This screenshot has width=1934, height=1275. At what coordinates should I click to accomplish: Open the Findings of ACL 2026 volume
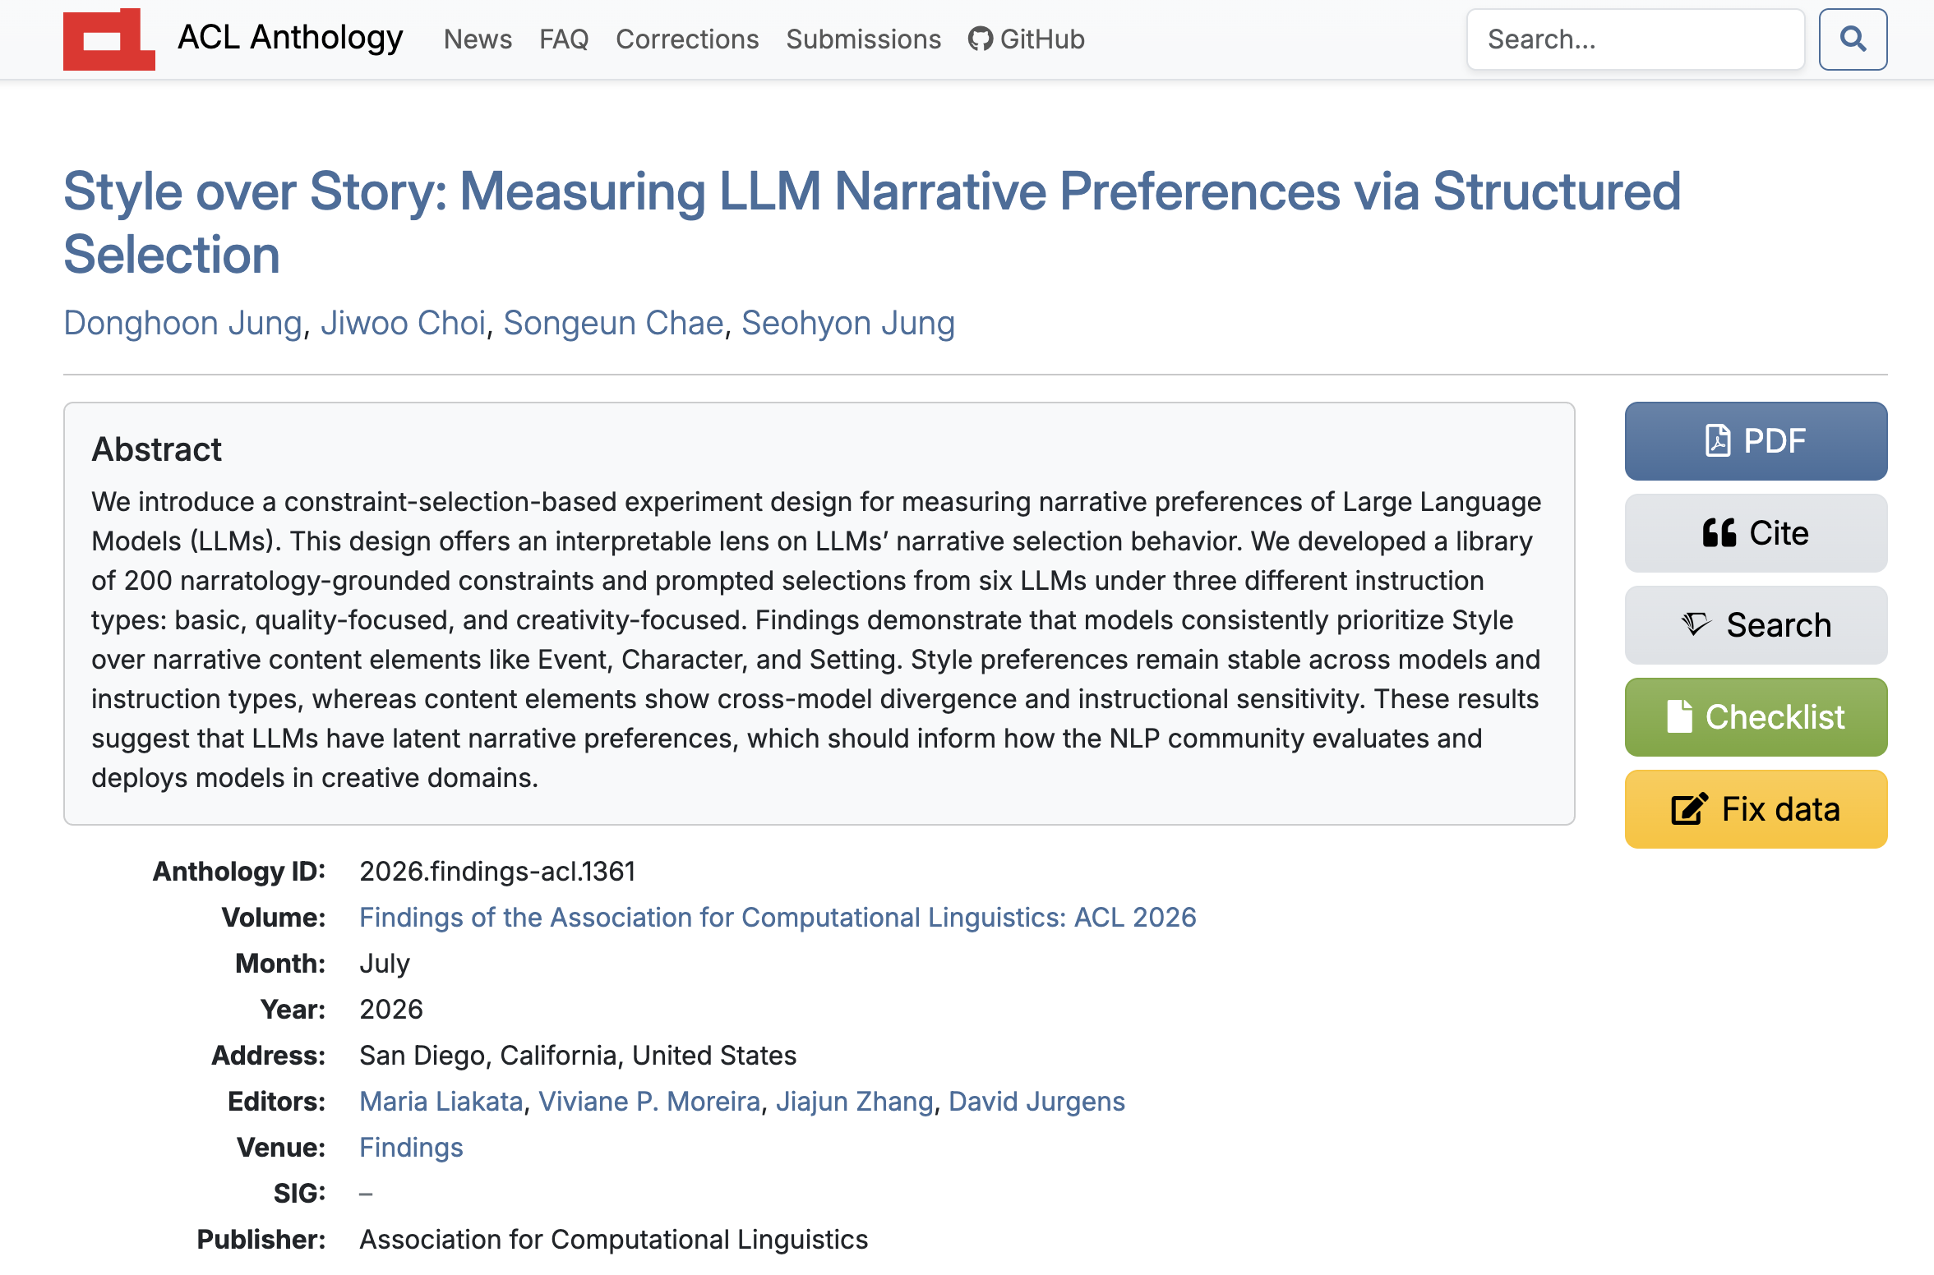778,917
